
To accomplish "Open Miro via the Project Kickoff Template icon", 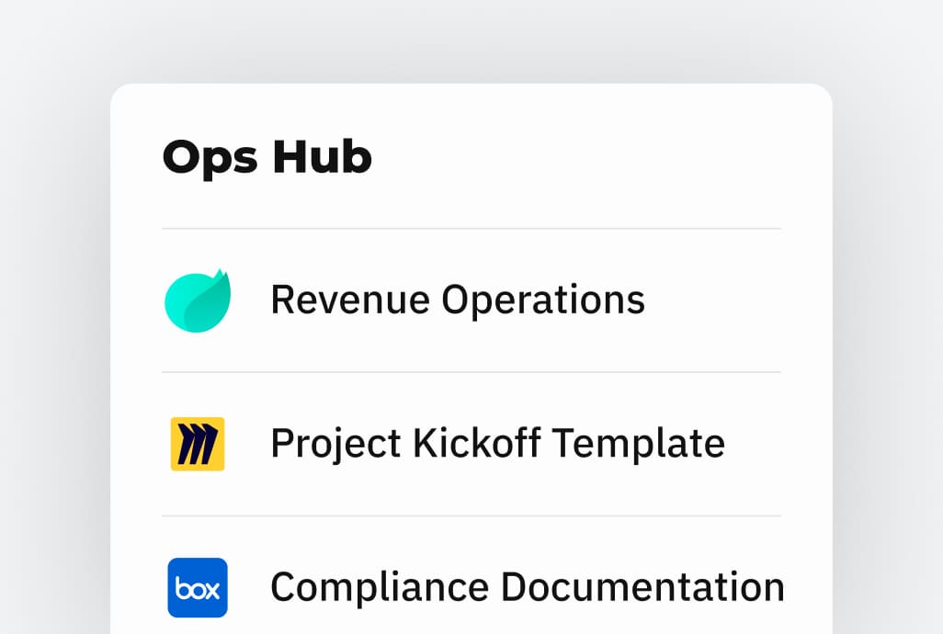I will point(198,442).
